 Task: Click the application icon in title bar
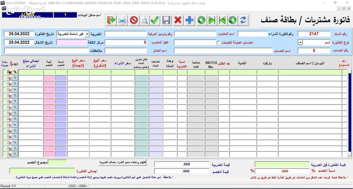(x=2, y=3)
